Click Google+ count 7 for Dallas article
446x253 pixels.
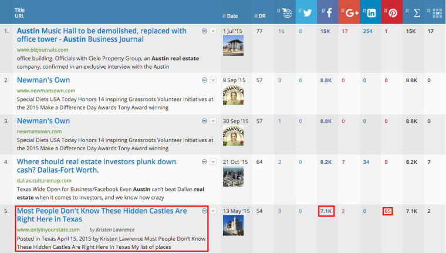point(343,162)
